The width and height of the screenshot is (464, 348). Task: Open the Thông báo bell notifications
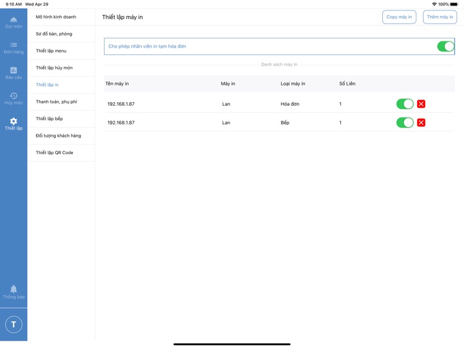pos(14,292)
